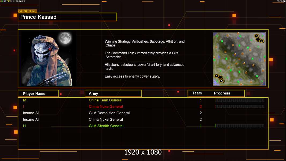Click player I's red loading progress bar
This screenshot has height=161, width=286.
point(239,106)
